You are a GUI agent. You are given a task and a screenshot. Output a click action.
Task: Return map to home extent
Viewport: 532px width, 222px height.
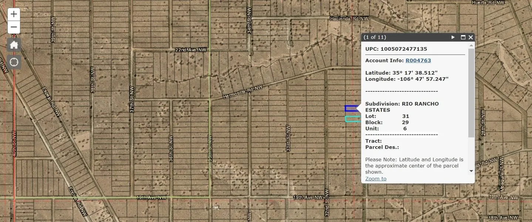tap(14, 45)
